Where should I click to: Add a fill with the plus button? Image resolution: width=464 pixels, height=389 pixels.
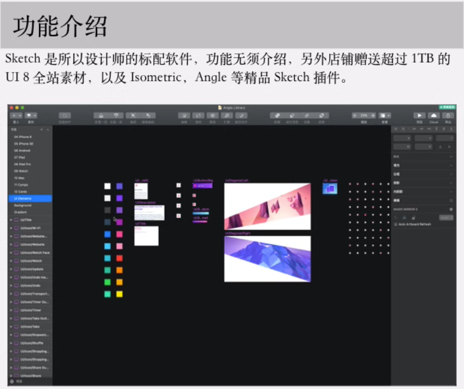pos(451,165)
